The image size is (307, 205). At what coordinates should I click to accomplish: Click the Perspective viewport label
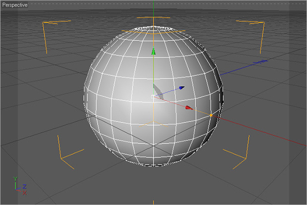point(15,5)
